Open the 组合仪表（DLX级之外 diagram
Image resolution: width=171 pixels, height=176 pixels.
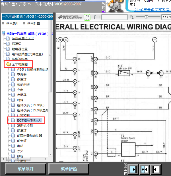coord(32,110)
